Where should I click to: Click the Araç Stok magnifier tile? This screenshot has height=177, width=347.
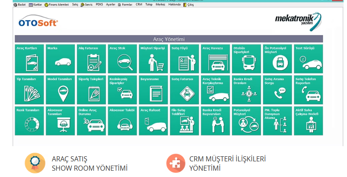122,59
